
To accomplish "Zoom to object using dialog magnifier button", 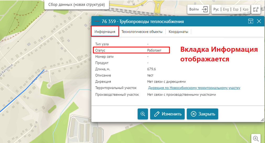I will point(143,114).
